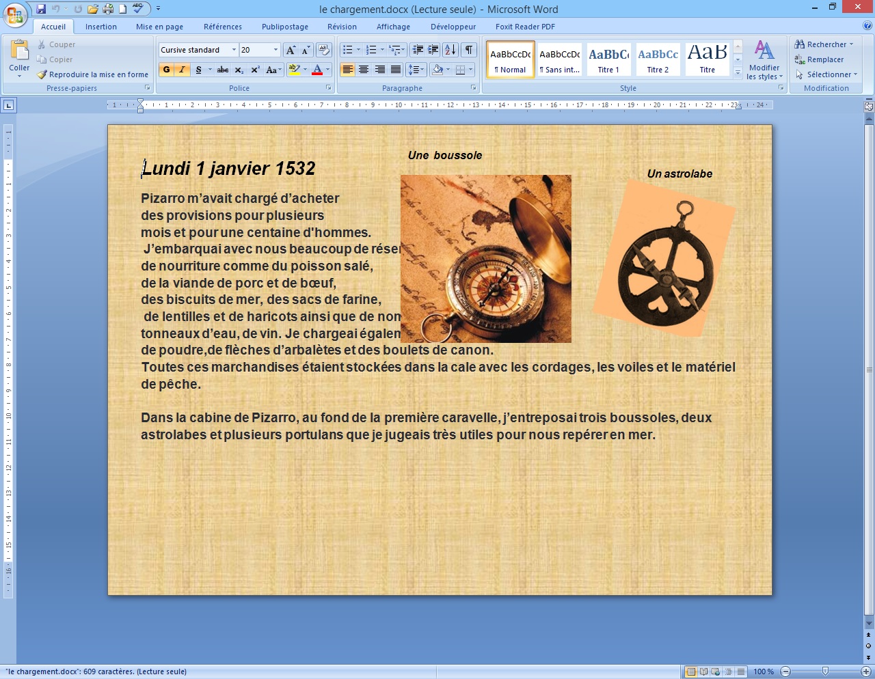Toggle italic I formatting button
Screen dimensions: 875x679
coord(182,70)
